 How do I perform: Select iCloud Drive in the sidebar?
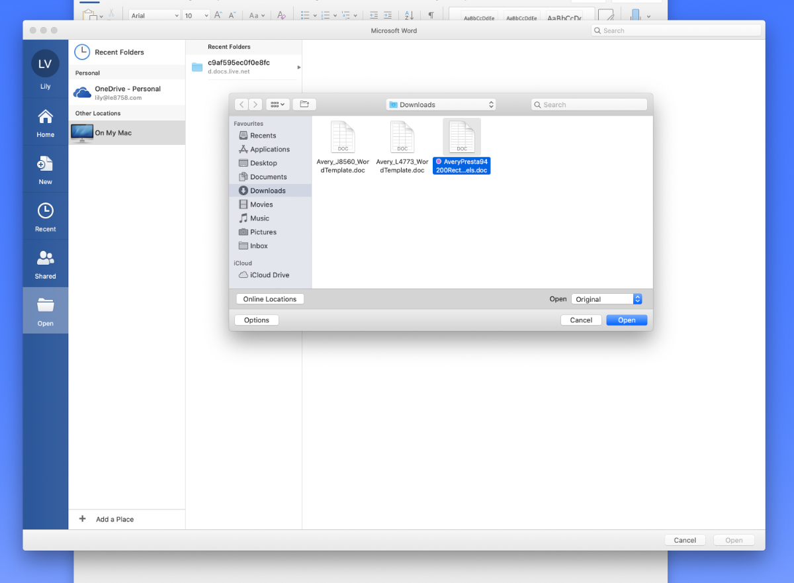[269, 275]
